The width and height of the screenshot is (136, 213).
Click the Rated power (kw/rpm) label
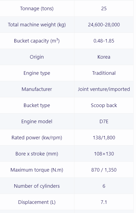click(37, 138)
